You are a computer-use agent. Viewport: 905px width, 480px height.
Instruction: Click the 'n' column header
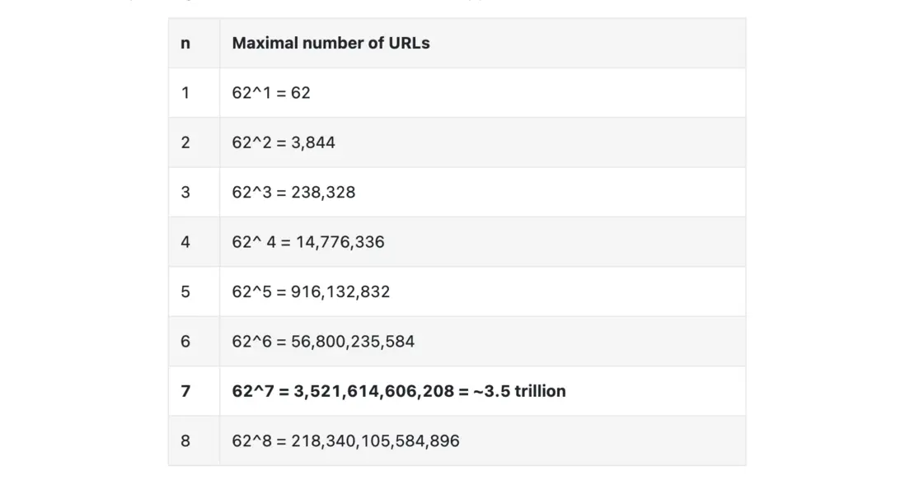(185, 43)
